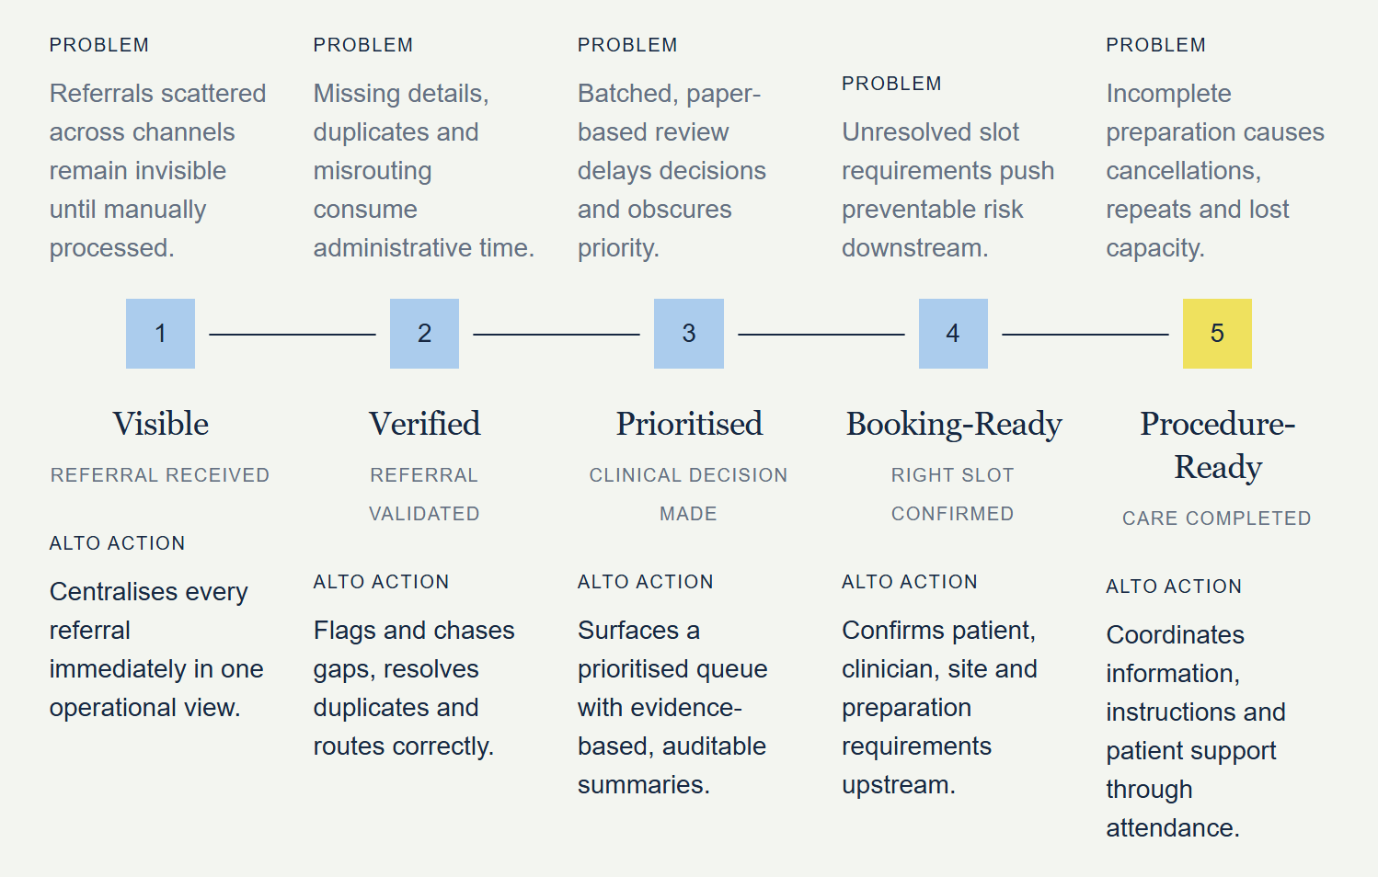
Task: Select the 'Unresolved slot requirements' problem text
Action: tap(947, 190)
